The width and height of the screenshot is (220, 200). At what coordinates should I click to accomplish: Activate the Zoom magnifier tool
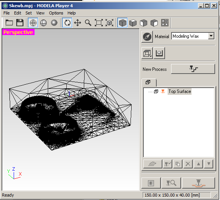88,23
